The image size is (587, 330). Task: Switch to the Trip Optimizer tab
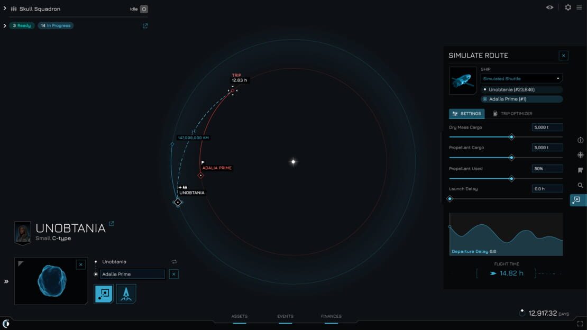512,114
